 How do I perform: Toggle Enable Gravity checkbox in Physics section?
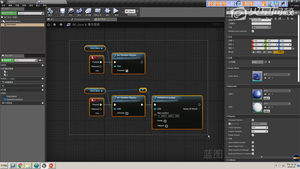tap(253, 135)
